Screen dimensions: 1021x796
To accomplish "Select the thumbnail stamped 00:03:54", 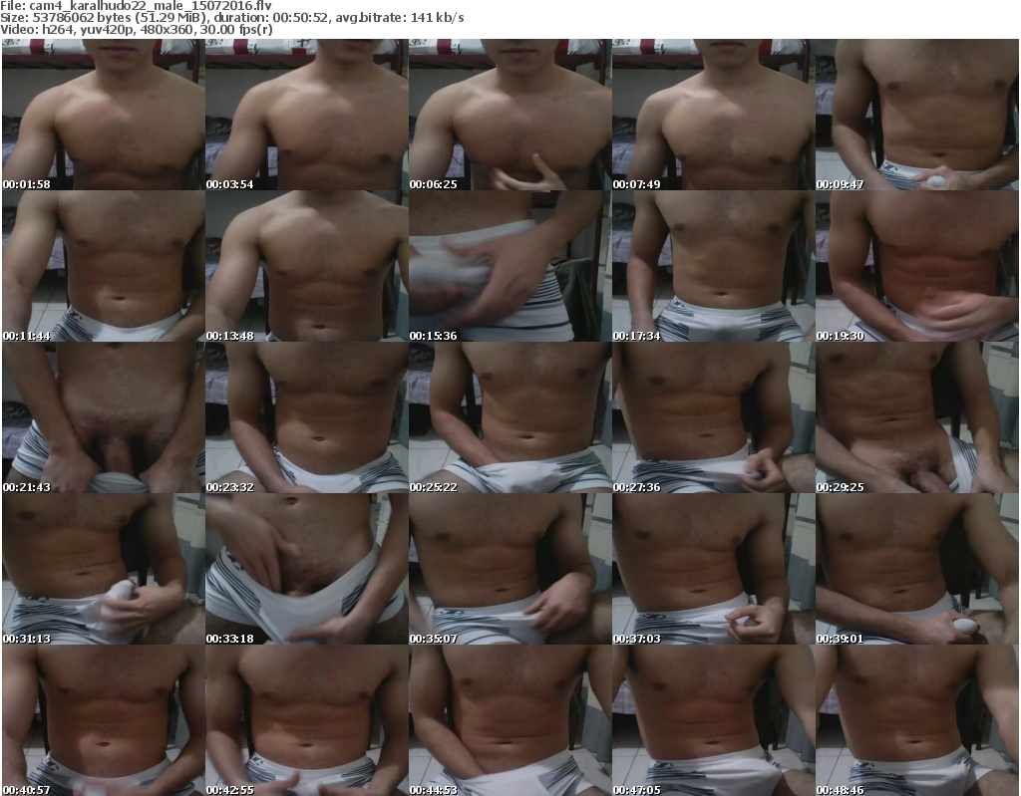I will 307,115.
